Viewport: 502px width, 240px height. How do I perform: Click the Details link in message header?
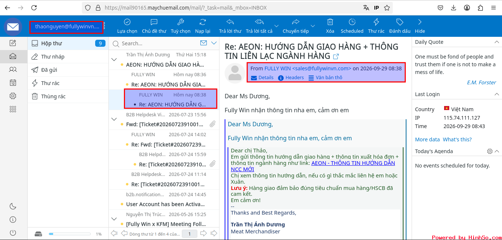click(x=262, y=78)
